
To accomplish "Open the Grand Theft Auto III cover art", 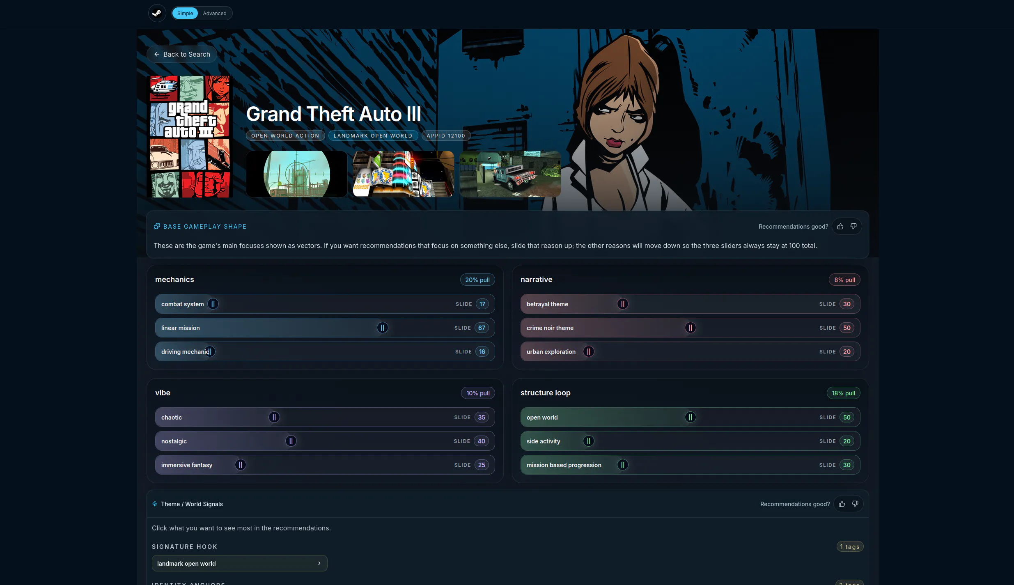I will coord(190,136).
